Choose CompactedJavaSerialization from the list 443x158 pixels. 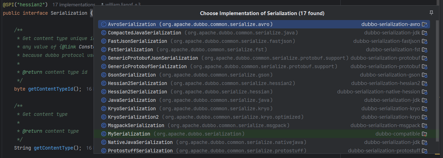(x=145, y=33)
